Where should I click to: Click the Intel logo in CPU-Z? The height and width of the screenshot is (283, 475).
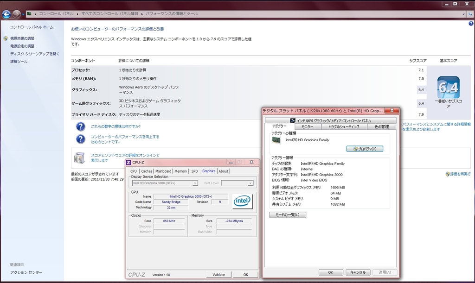click(x=242, y=201)
